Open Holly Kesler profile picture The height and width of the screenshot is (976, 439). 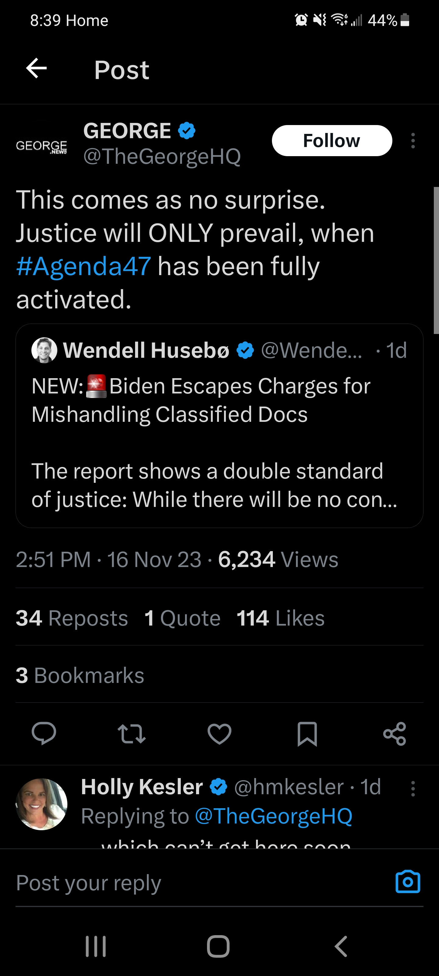pos(41,804)
